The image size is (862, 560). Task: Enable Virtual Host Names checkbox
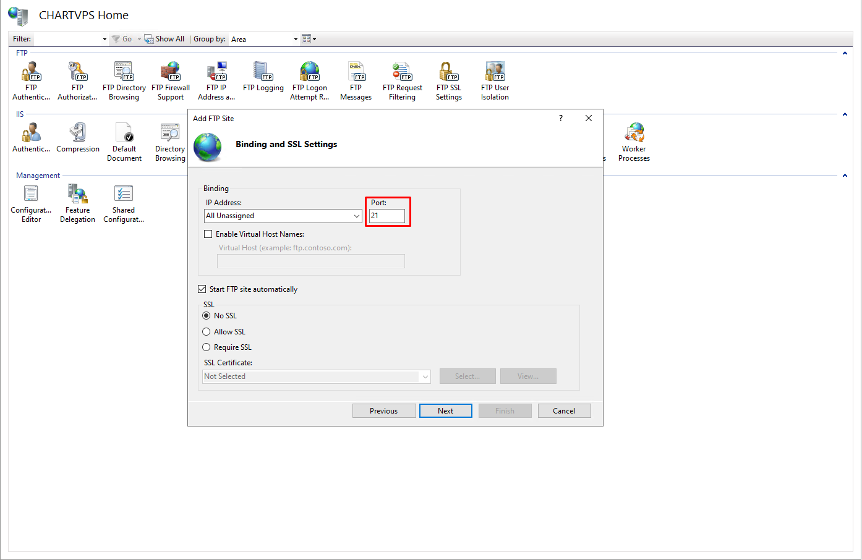tap(208, 234)
